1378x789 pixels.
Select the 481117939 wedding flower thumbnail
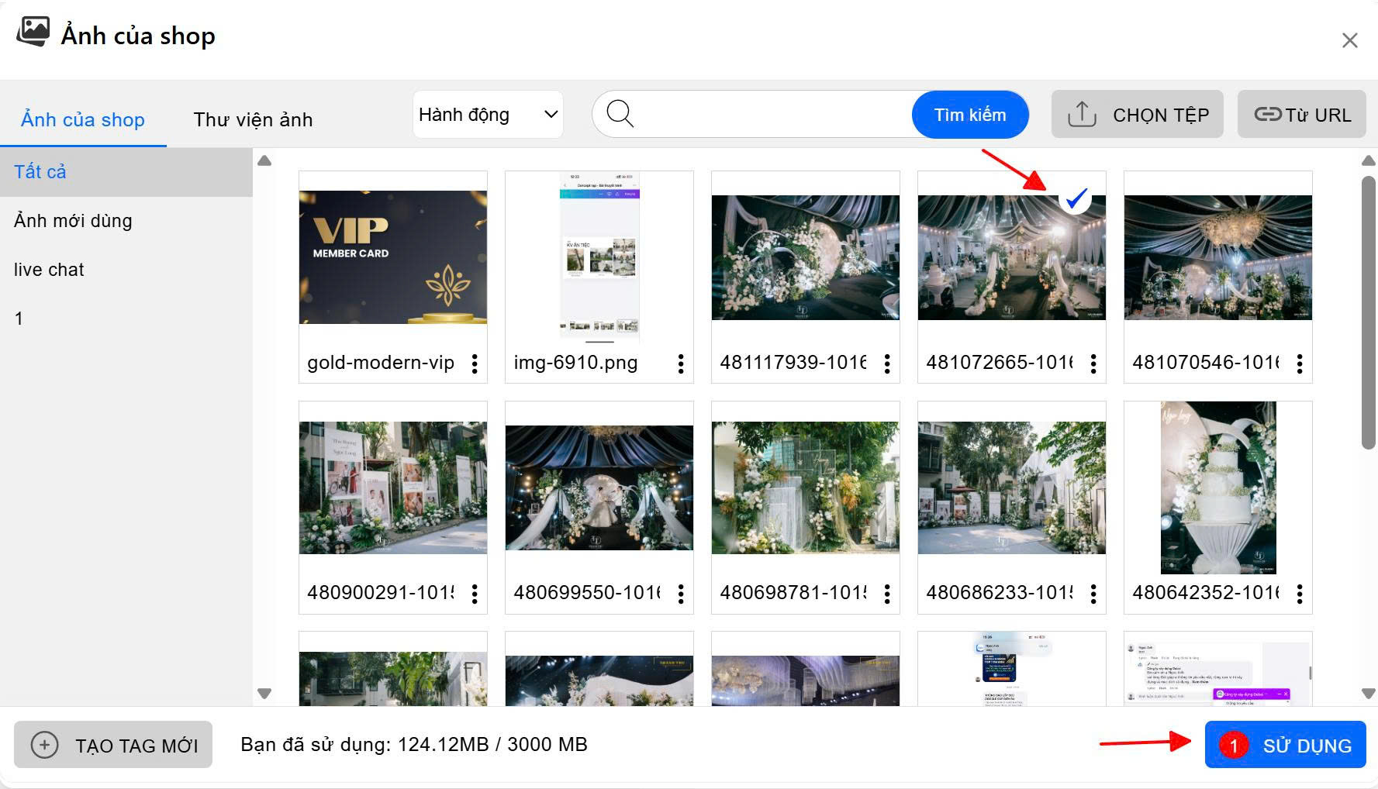pyautogui.click(x=806, y=257)
